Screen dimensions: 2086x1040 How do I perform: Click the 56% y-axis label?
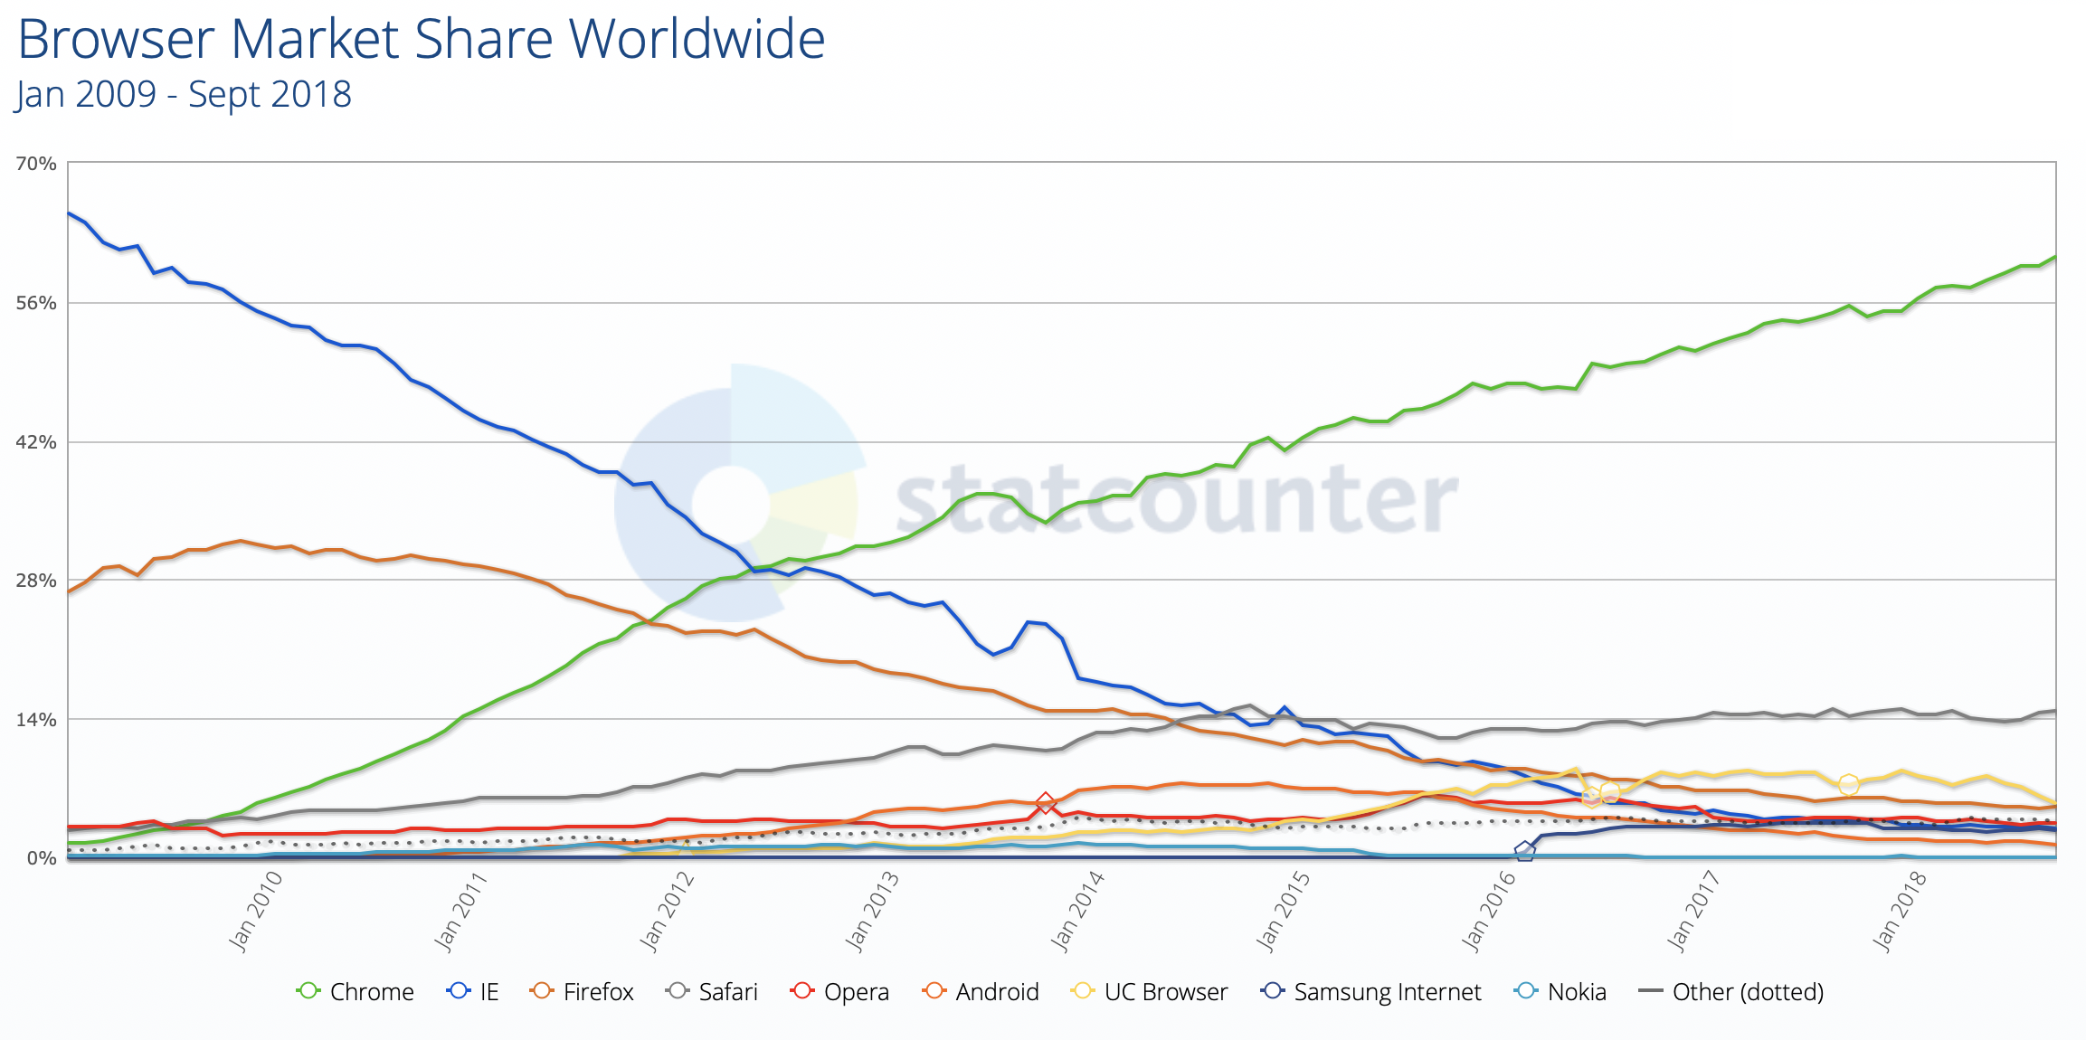[x=36, y=303]
